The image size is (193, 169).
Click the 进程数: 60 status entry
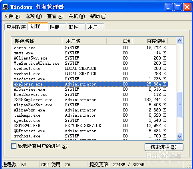14,165
